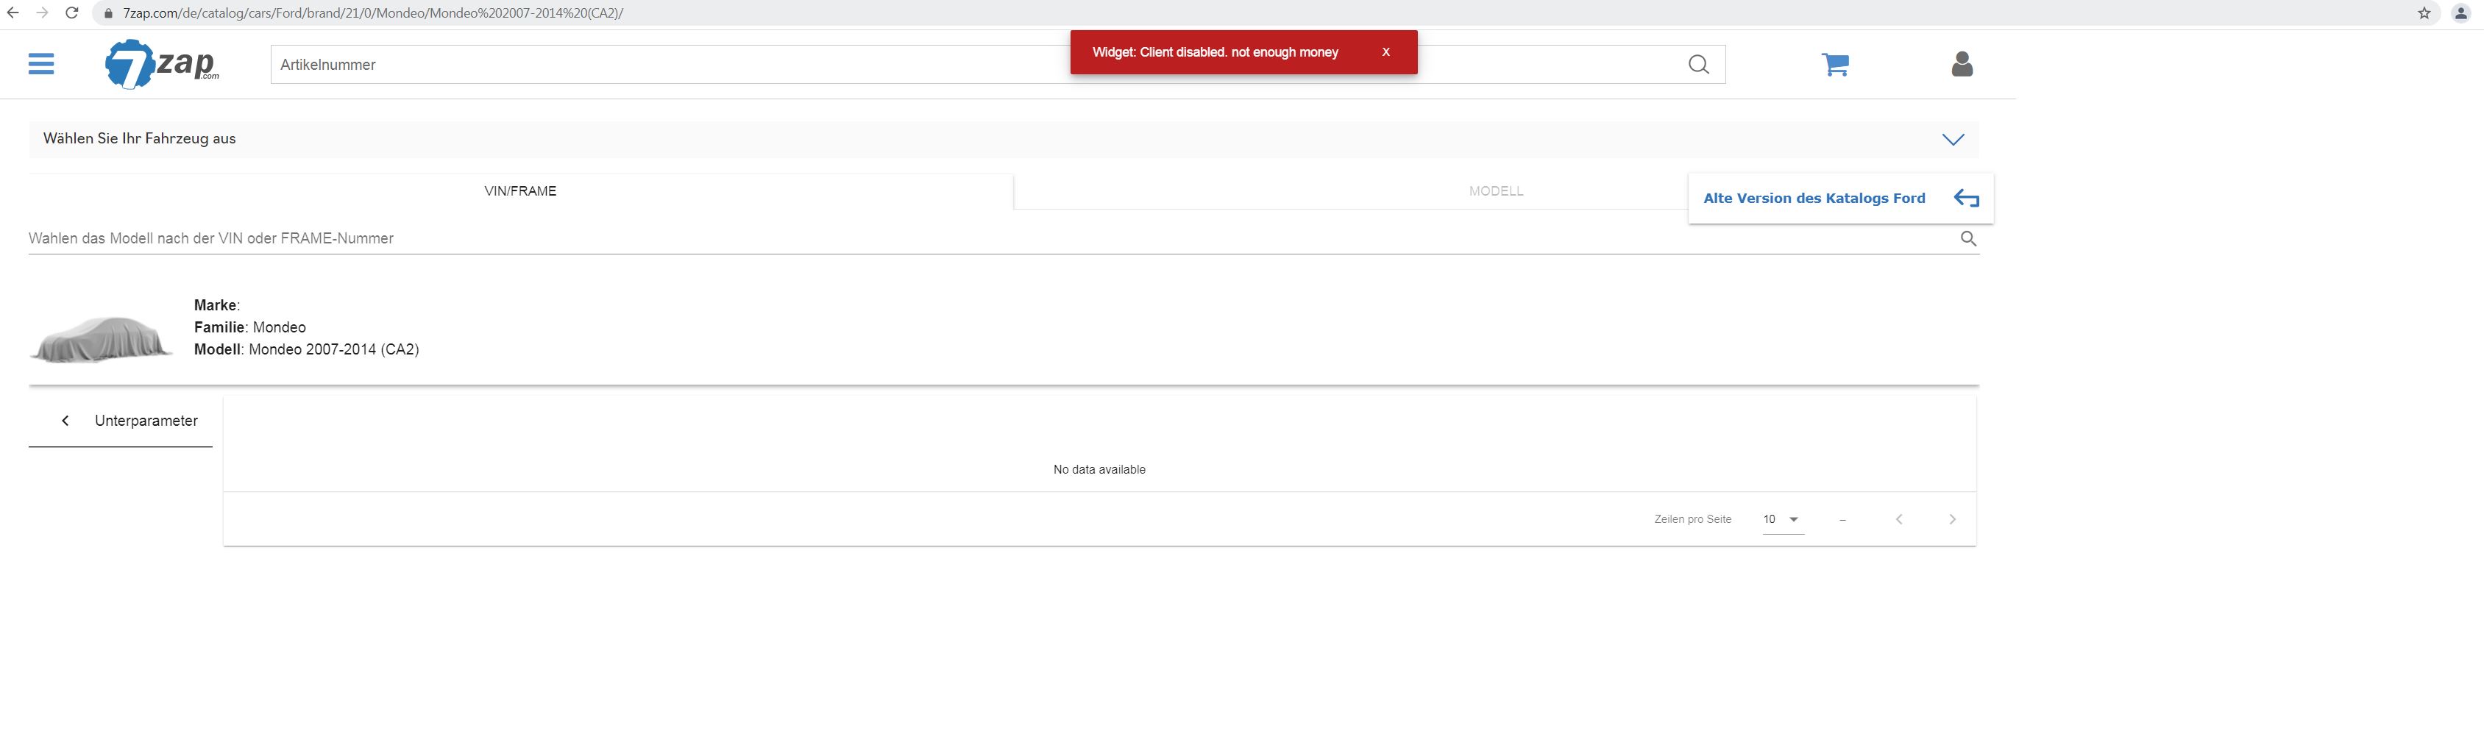This screenshot has height=745, width=2484.
Task: Focus the Artikelnummer search field
Action: [x=665, y=65]
